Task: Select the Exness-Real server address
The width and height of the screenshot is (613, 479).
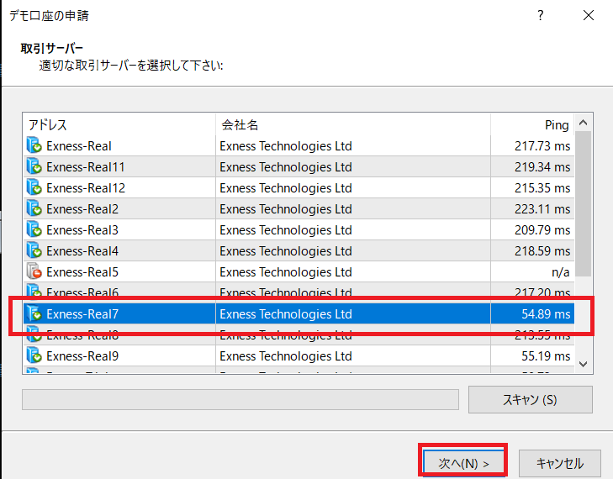Action: (79, 145)
